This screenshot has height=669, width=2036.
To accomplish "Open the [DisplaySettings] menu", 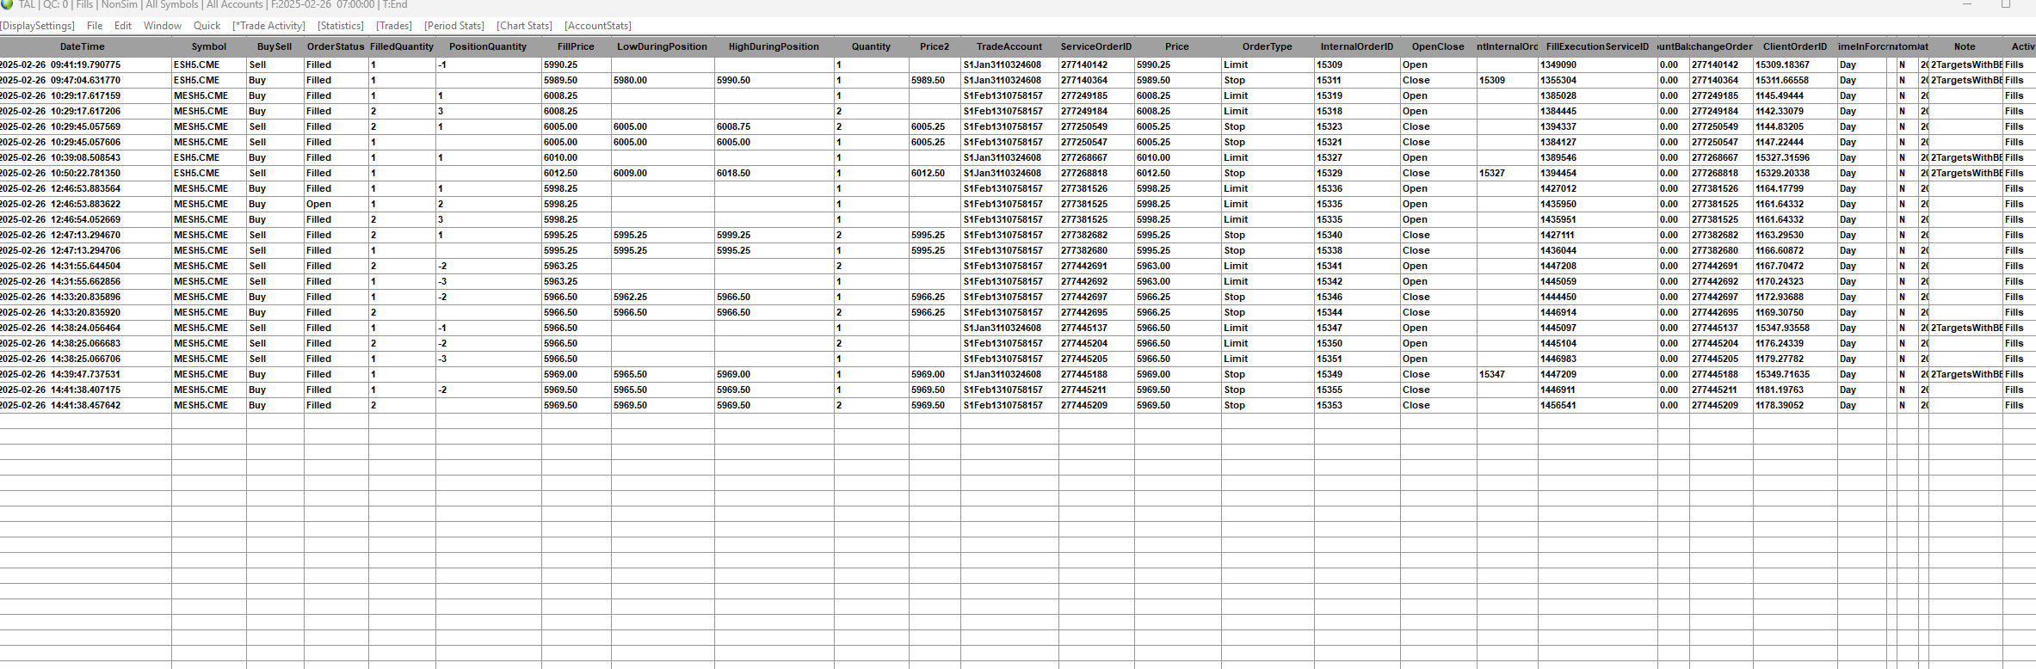I will (x=38, y=26).
